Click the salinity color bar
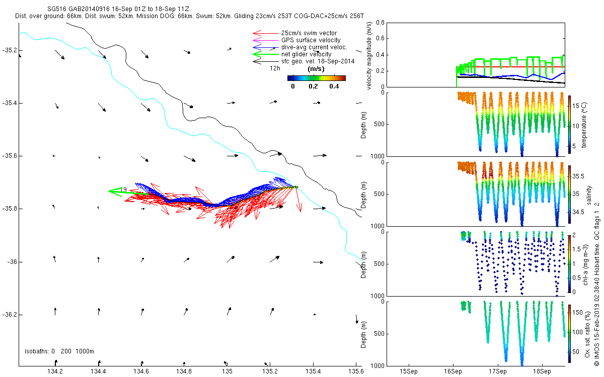Viewport: 604px width, 377px height. pyautogui.click(x=569, y=194)
